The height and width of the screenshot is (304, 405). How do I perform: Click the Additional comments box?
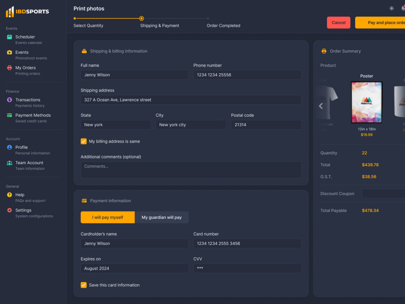(191, 170)
